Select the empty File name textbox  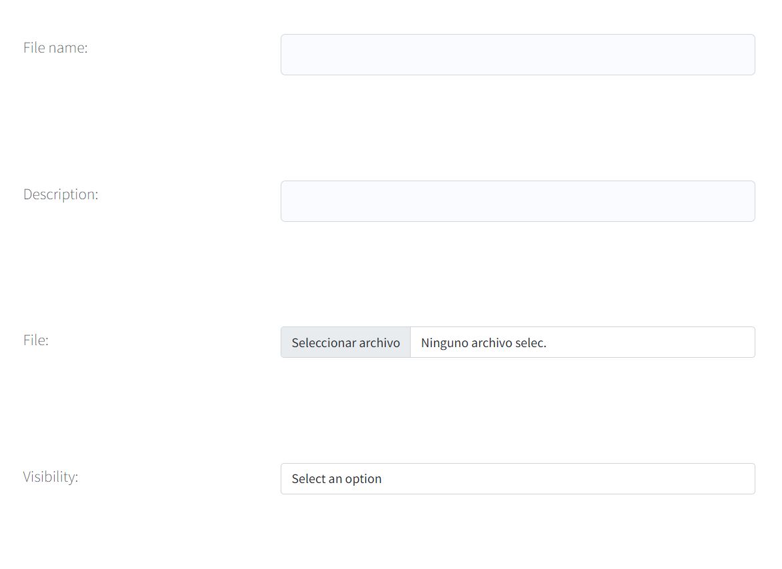pyautogui.click(x=517, y=55)
